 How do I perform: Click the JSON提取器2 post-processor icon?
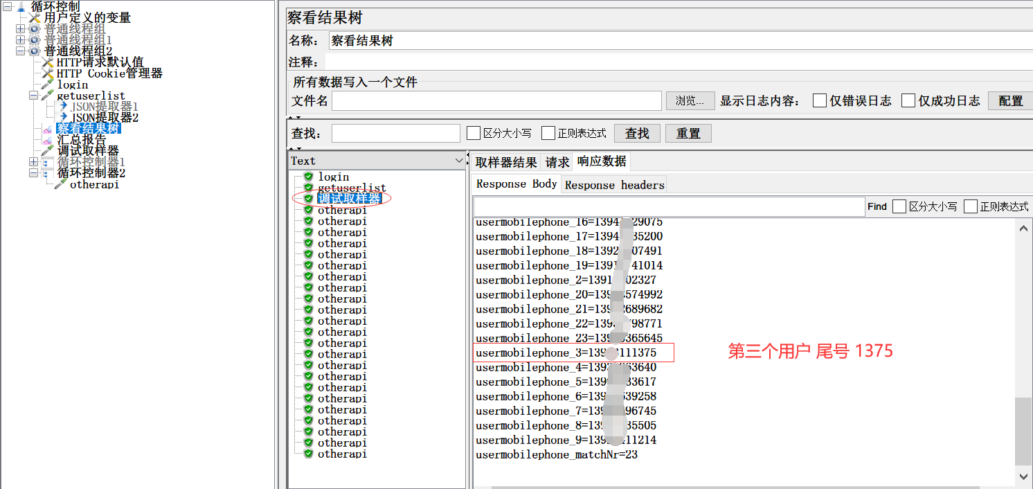pos(63,118)
